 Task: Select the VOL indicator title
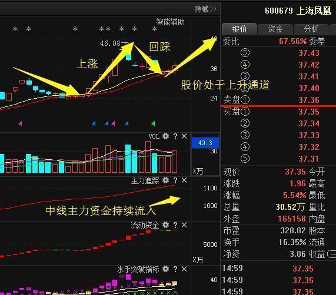pyautogui.click(x=154, y=136)
